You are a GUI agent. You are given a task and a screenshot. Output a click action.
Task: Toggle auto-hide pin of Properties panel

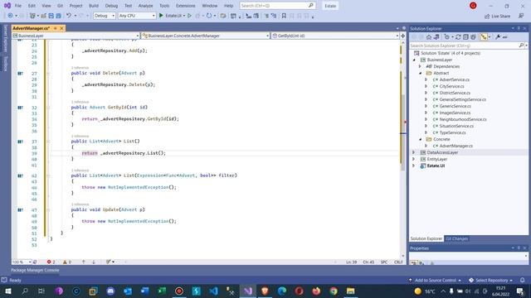pos(519,248)
